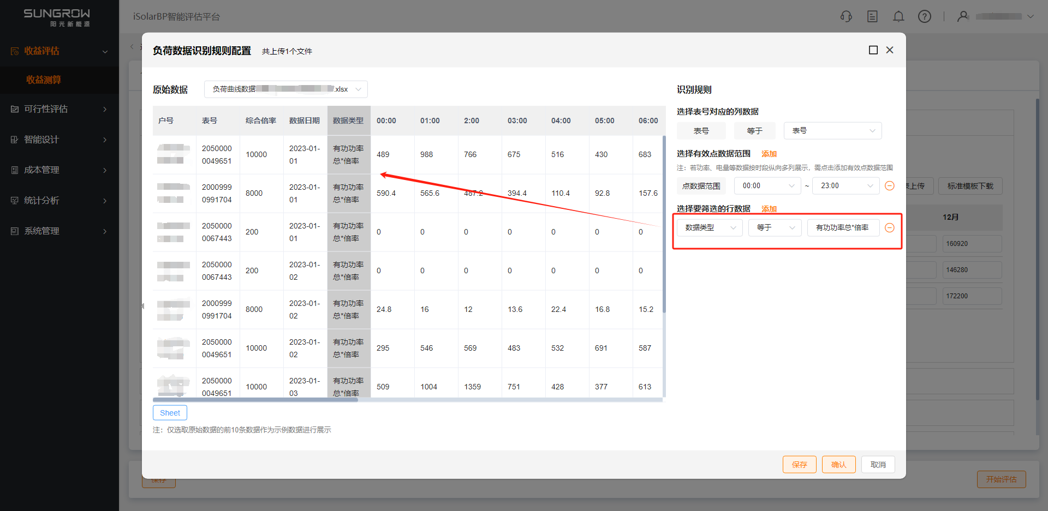The height and width of the screenshot is (511, 1048).
Task: Maximize the rule configuration dialog
Action: pyautogui.click(x=873, y=50)
